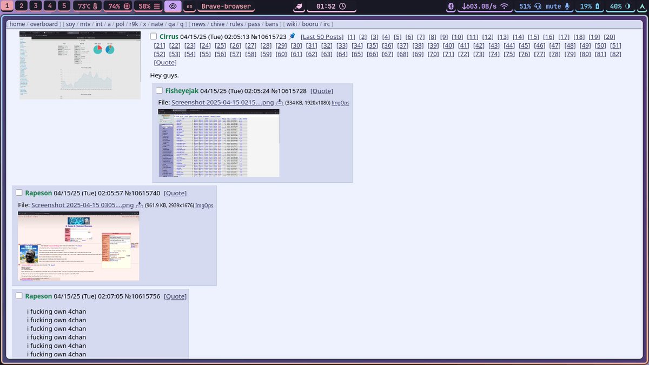Click the Bluetooth icon

pyautogui.click(x=451, y=6)
